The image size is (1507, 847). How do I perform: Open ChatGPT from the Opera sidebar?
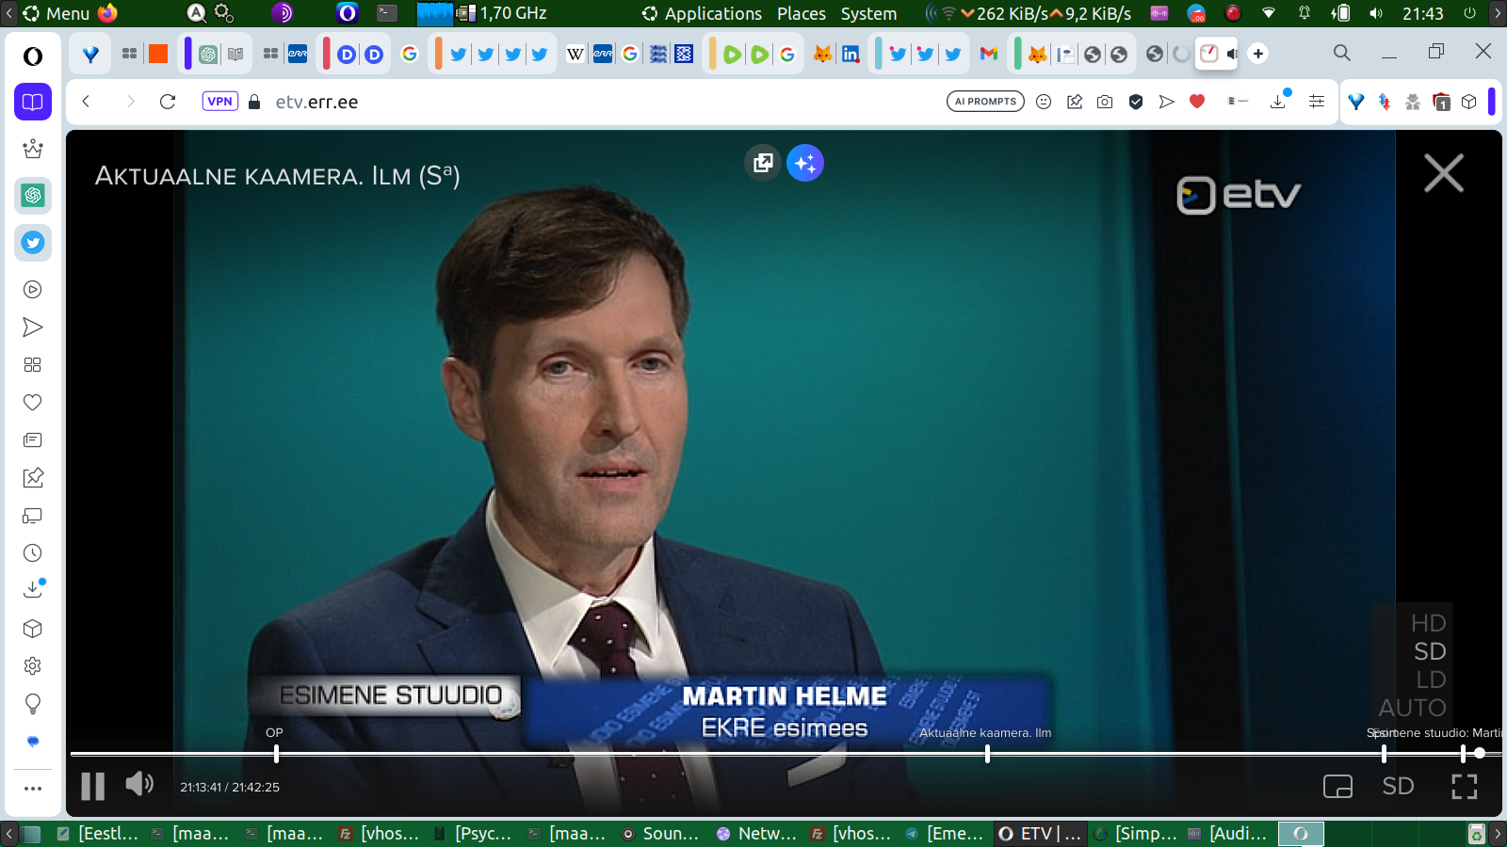coord(33,196)
